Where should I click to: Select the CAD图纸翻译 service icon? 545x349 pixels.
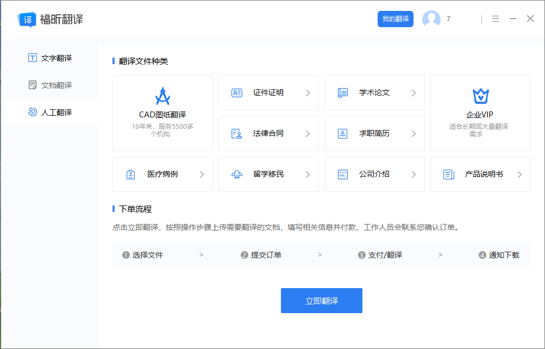[x=161, y=96]
